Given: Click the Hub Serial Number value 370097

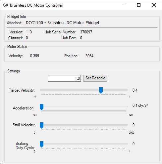Looking at the screenshot, I should coord(86,32).
